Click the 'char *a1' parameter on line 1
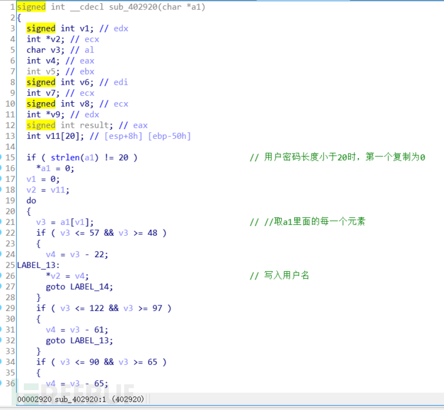The height and width of the screenshot is (410, 444). 181,7
